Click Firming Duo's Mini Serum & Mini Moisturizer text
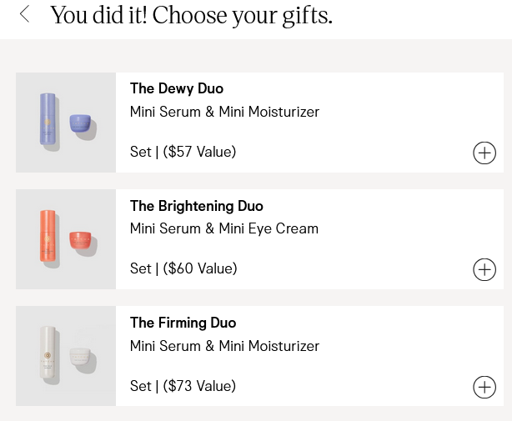This screenshot has height=421, width=512. [x=224, y=346]
